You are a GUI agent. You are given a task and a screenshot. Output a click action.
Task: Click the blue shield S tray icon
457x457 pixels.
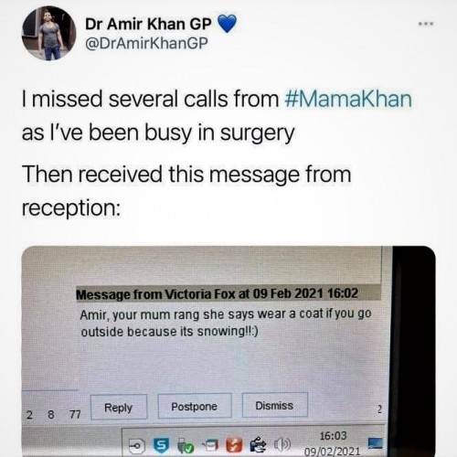(x=162, y=446)
